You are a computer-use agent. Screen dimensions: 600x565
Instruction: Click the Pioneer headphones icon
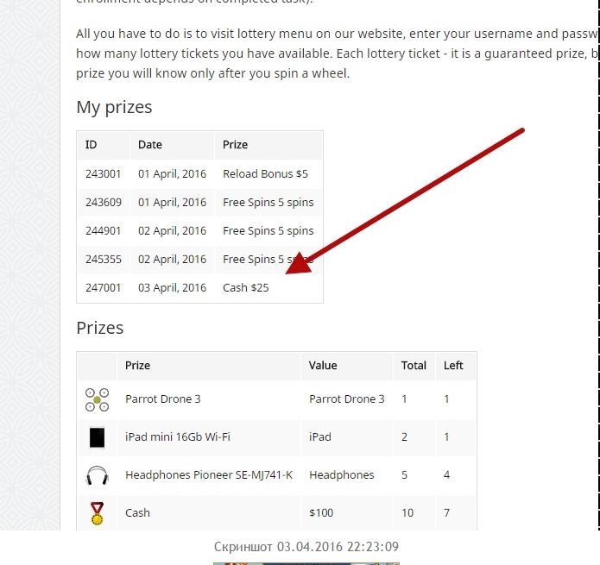[97, 475]
